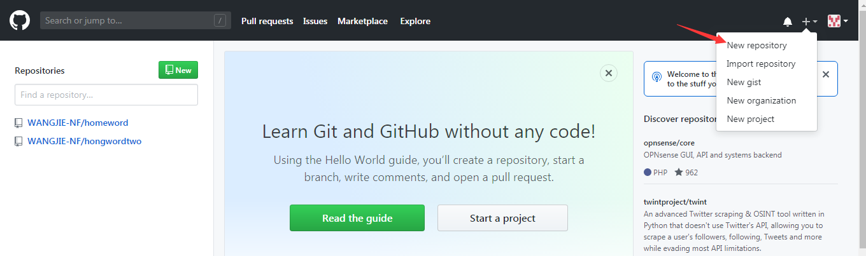Select New gist from dropdown
Viewport: 866px width, 256px height.
[x=744, y=82]
